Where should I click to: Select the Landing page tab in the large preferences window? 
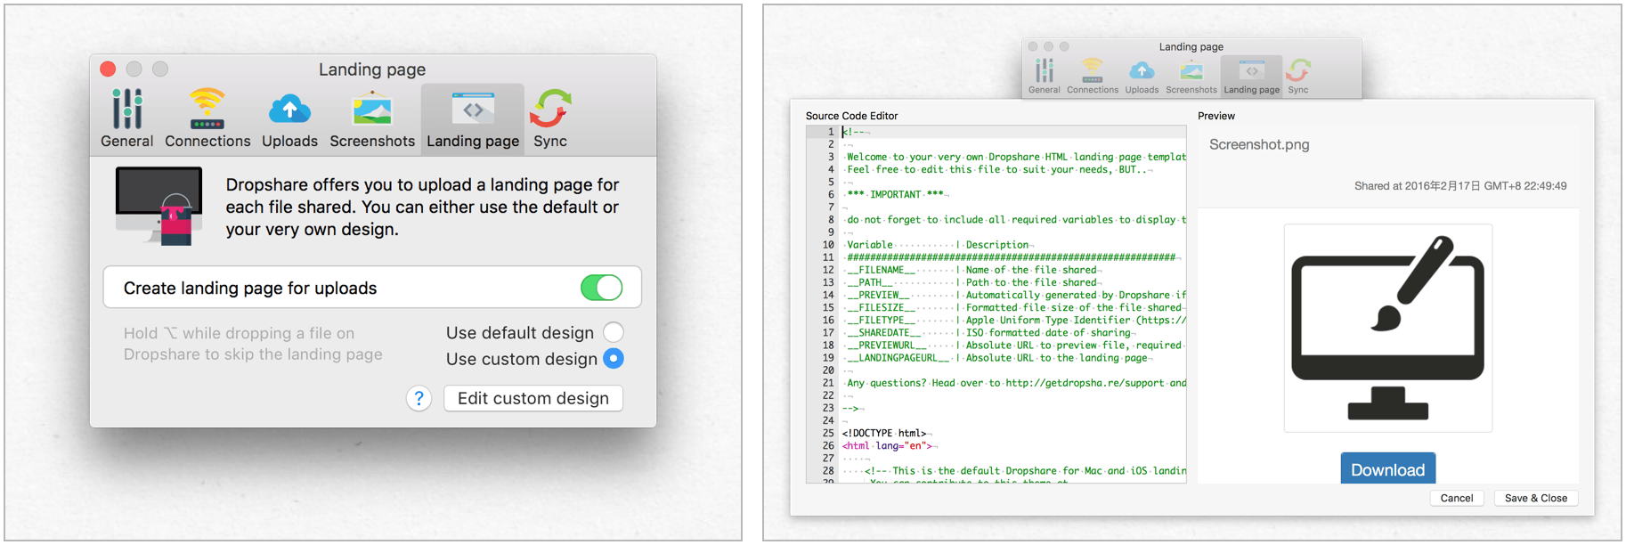click(x=473, y=119)
